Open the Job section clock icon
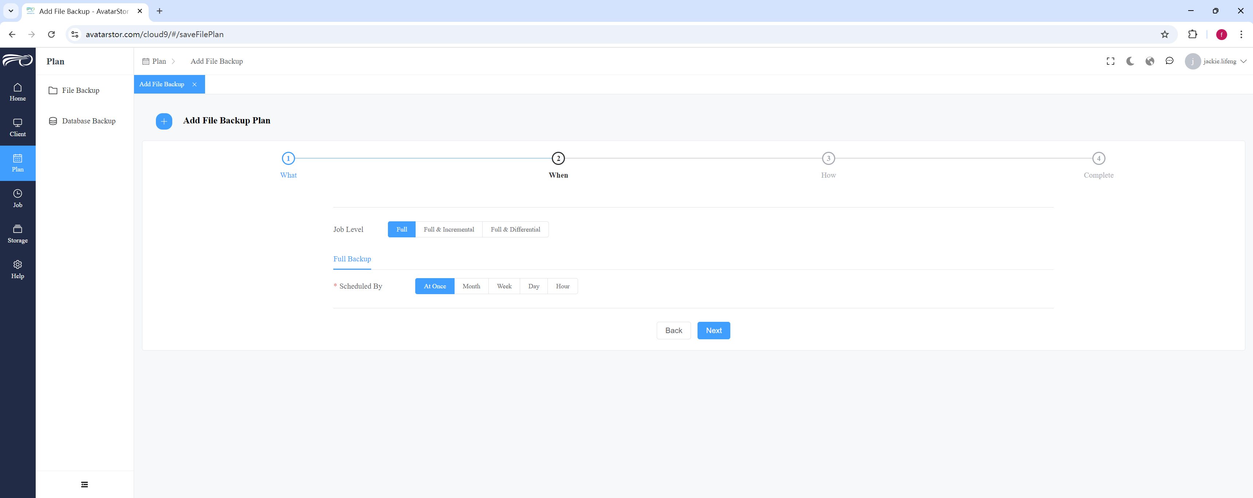The width and height of the screenshot is (1253, 498). tap(17, 194)
